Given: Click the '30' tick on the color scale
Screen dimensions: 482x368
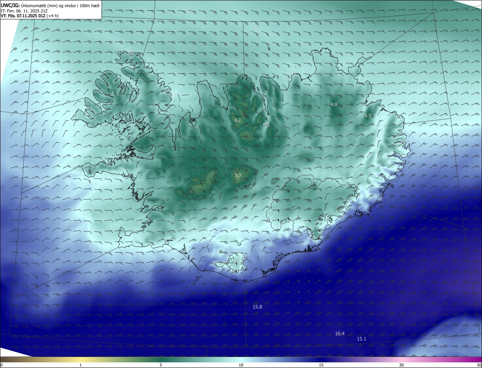Looking at the screenshot, I should [x=401, y=365].
